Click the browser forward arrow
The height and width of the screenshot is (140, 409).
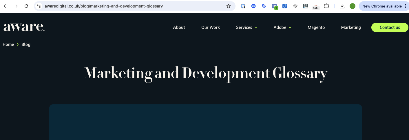tap(16, 6)
